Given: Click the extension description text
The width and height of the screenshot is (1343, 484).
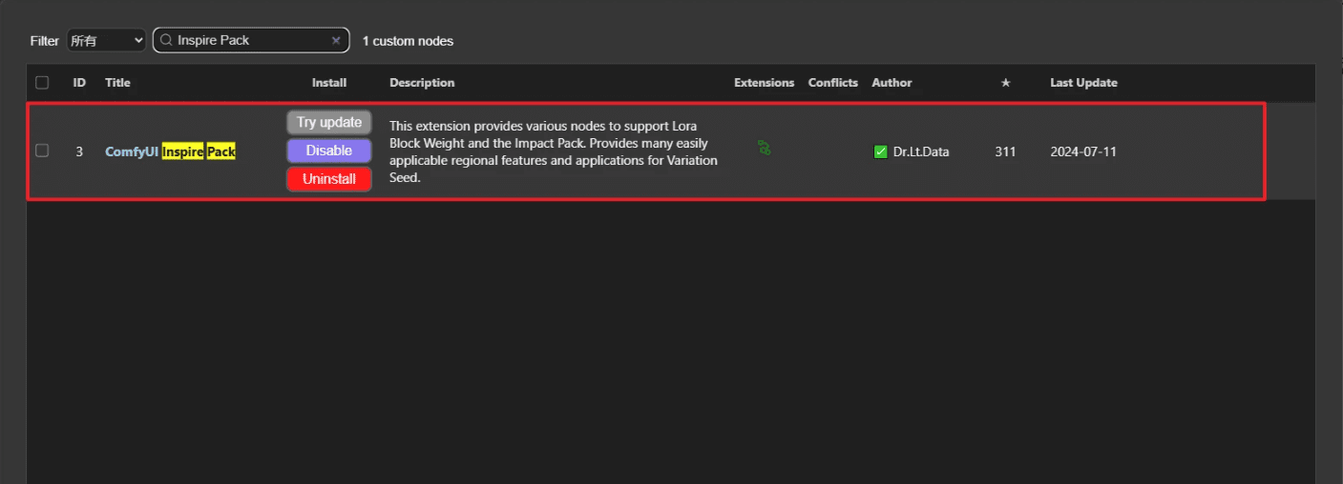Looking at the screenshot, I should (x=554, y=151).
